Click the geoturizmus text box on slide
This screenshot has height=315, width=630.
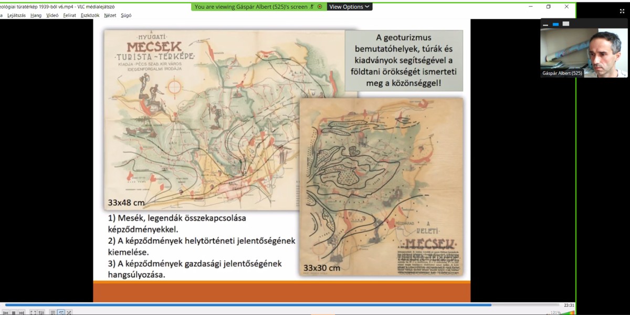[404, 60]
